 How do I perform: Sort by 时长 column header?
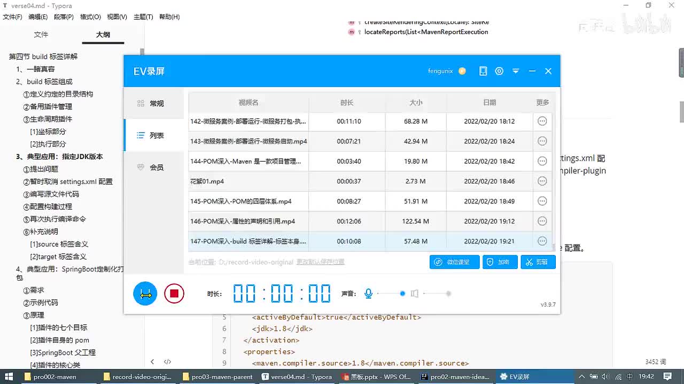347,102
